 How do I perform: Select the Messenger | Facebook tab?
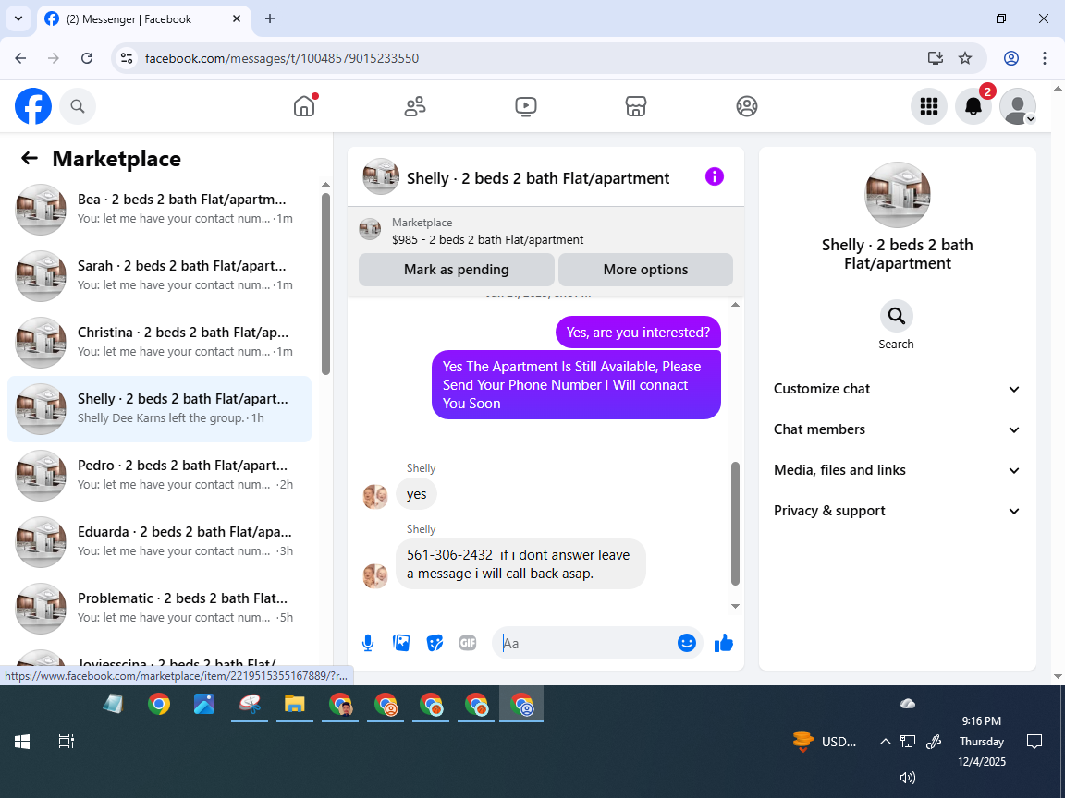tap(144, 19)
